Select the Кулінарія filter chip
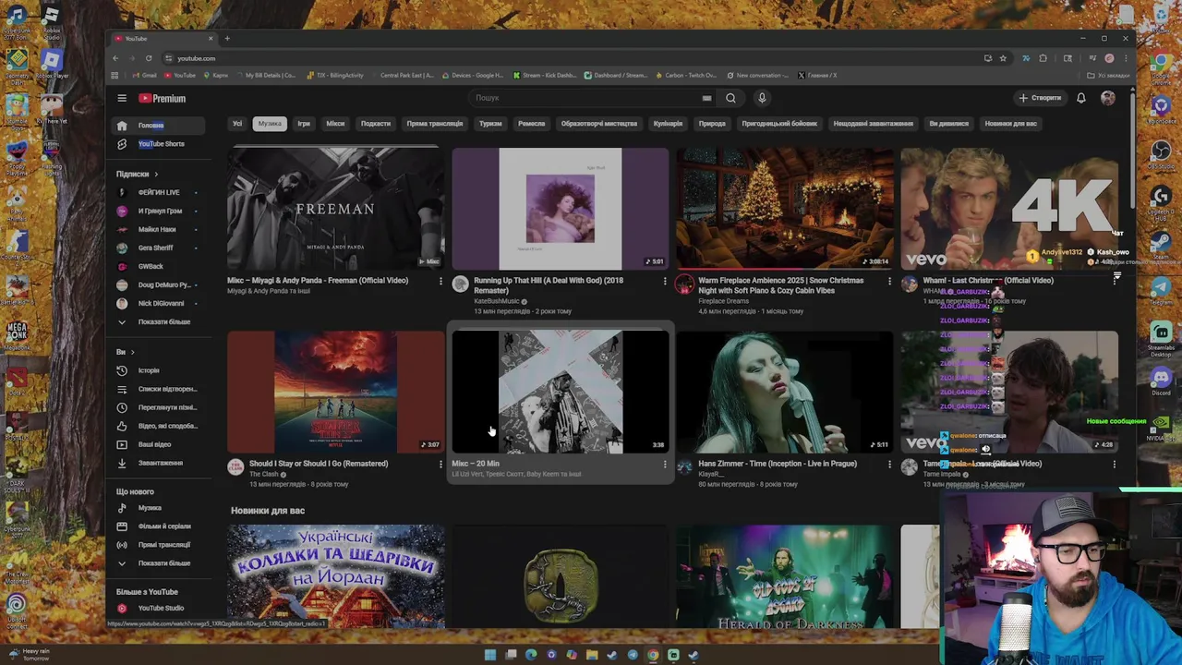This screenshot has width=1182, height=665. [x=668, y=124]
